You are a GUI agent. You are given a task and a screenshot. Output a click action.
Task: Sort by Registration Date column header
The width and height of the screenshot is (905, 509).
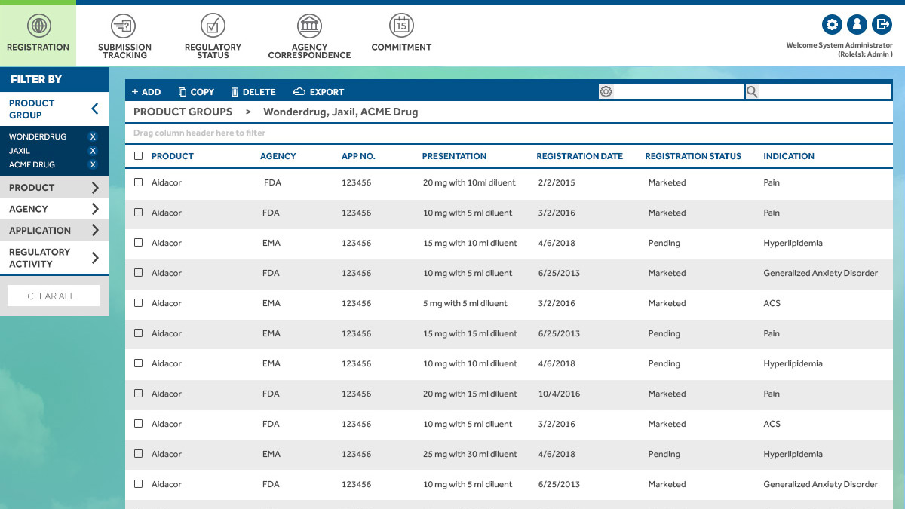(580, 156)
